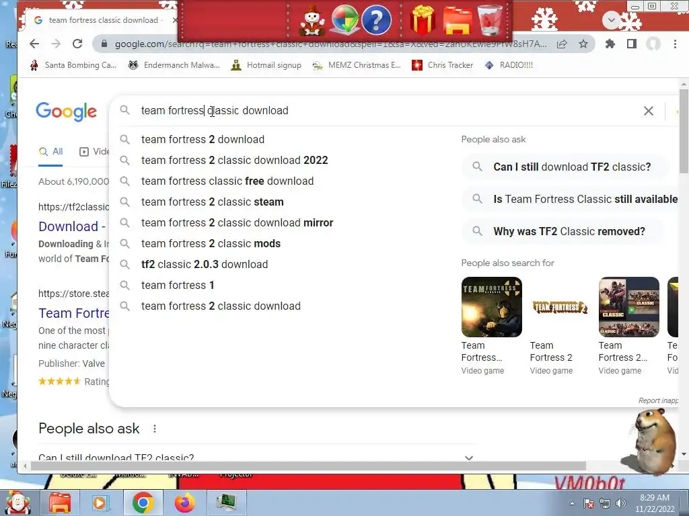Click inside the Google search input field

point(387,111)
